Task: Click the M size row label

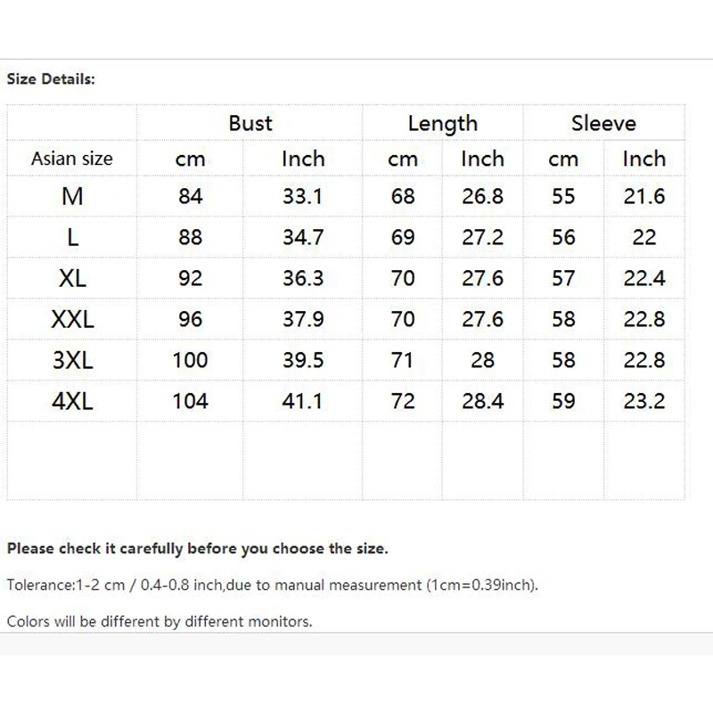Action: click(x=72, y=196)
